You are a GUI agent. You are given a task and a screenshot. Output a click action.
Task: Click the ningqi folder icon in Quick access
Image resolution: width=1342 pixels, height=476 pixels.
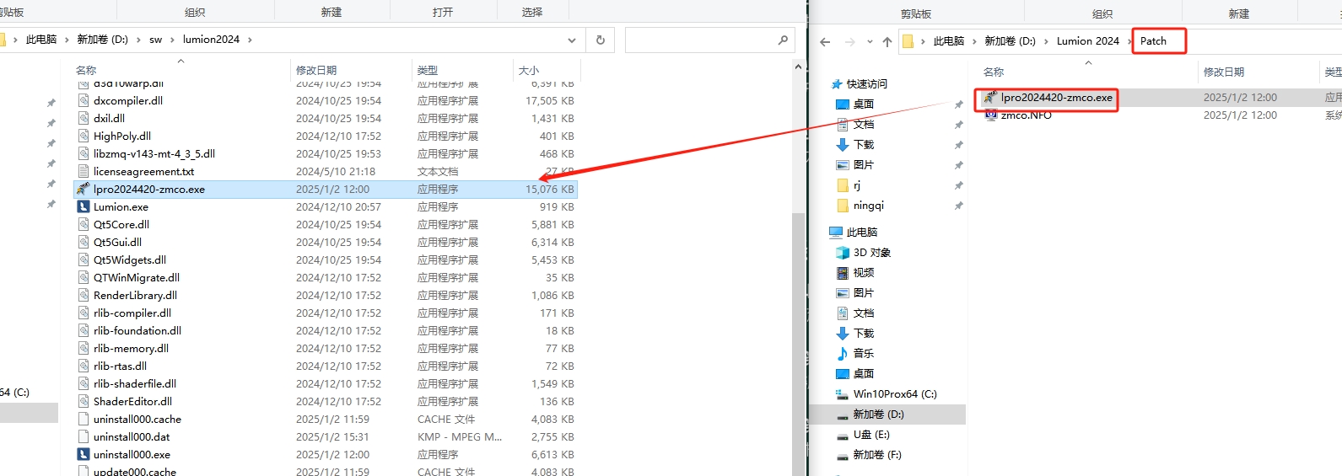842,205
